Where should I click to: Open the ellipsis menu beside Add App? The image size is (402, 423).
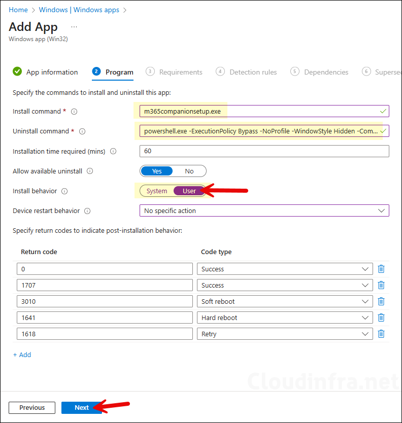[74, 26]
